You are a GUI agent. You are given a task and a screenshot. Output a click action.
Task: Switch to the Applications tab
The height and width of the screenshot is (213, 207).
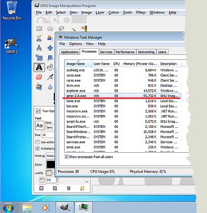(70, 52)
